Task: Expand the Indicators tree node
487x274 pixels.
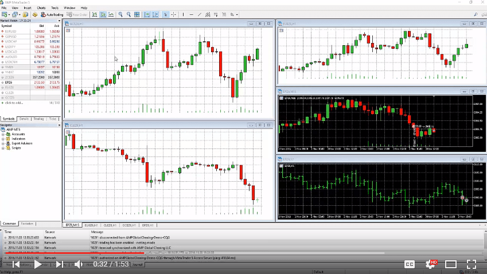Action: 3,139
